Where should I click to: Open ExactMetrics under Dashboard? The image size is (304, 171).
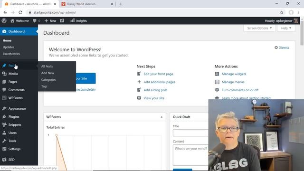11,54
